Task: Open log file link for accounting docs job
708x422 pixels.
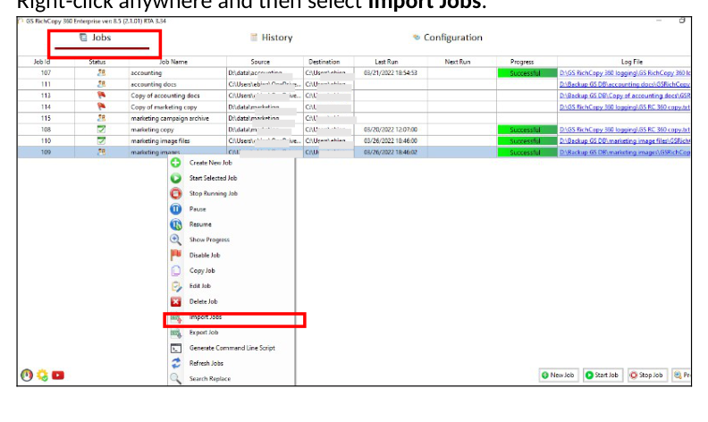Action: (x=625, y=84)
